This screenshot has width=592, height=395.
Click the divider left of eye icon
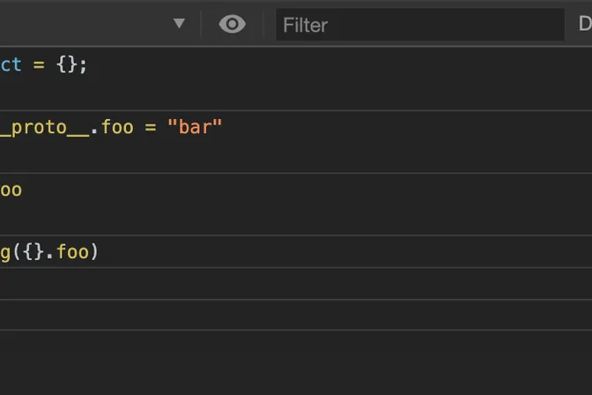[202, 24]
